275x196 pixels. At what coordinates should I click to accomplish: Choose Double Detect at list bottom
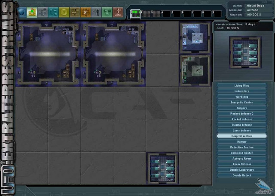click(x=241, y=175)
